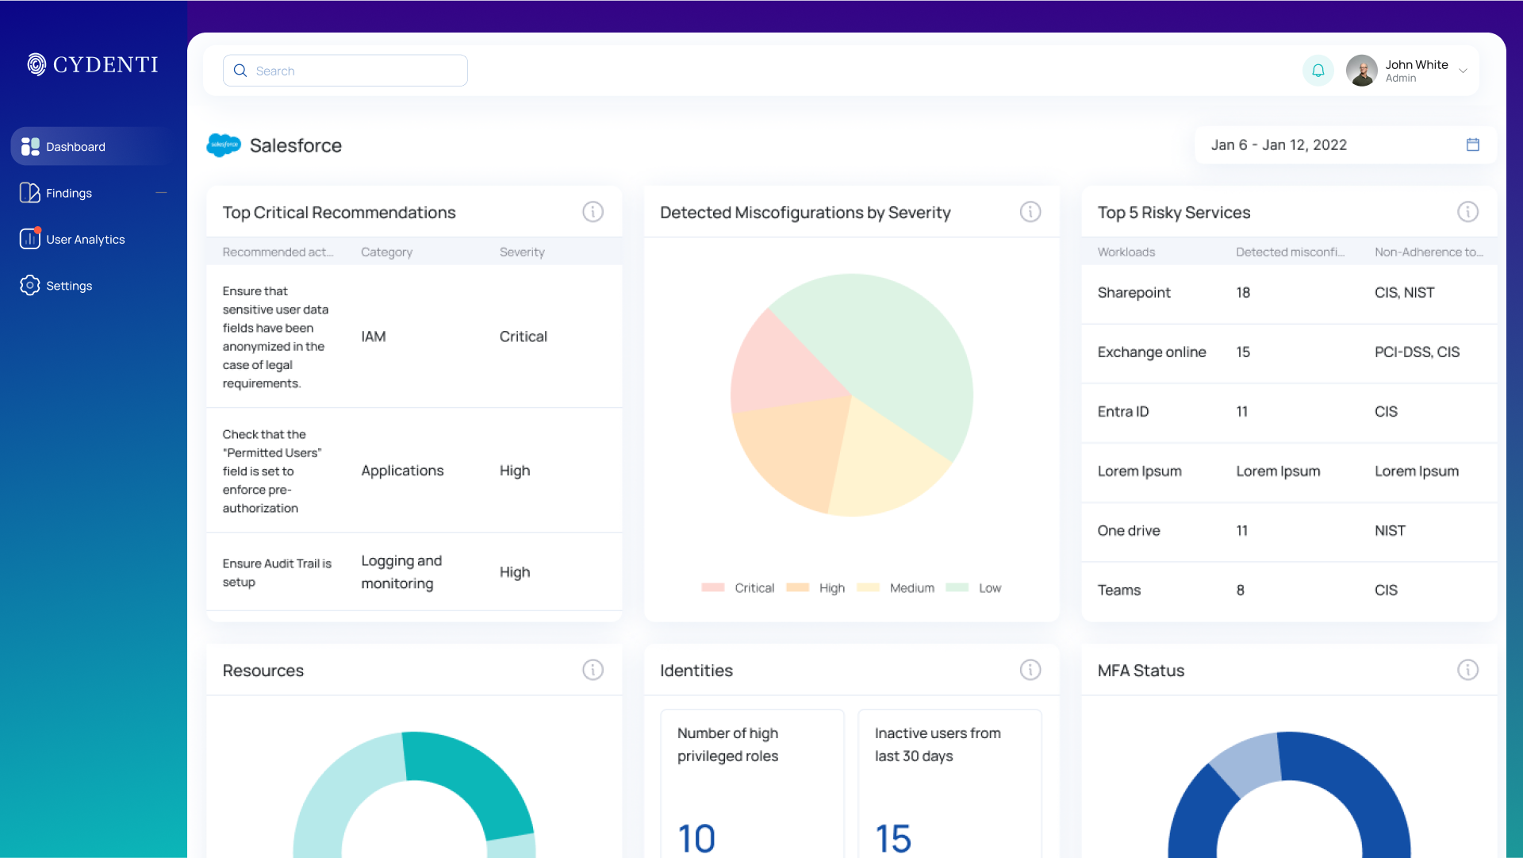Click Non-Adherence to... column header
Screen dimensions: 1523x858
pyautogui.click(x=1429, y=252)
